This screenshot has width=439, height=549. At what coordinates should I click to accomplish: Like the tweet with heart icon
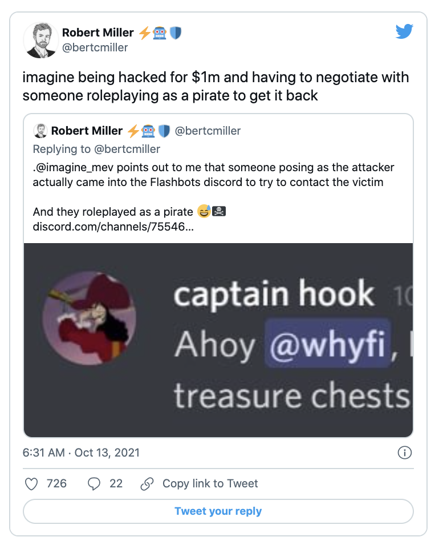point(32,483)
